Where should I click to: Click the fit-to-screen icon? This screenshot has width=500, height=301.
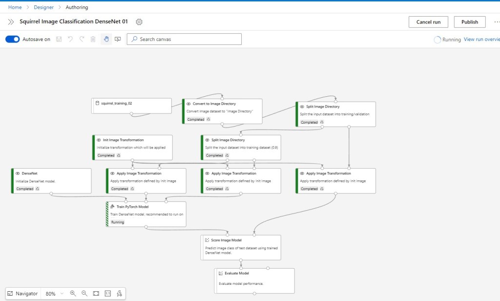(97, 293)
